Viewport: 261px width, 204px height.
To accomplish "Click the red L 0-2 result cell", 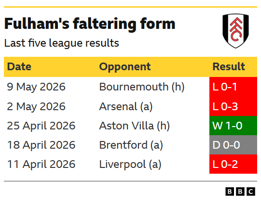I will coord(233,164).
